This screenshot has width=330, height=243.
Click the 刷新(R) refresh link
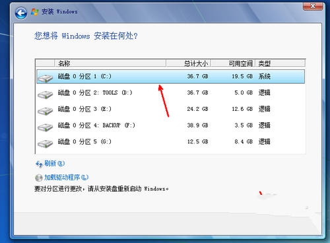(54, 164)
